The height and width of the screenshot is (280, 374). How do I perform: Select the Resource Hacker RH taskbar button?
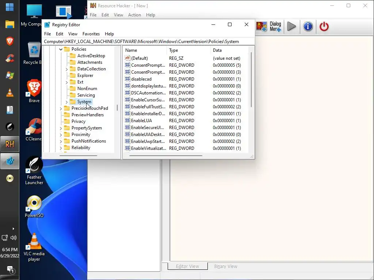click(x=9, y=144)
